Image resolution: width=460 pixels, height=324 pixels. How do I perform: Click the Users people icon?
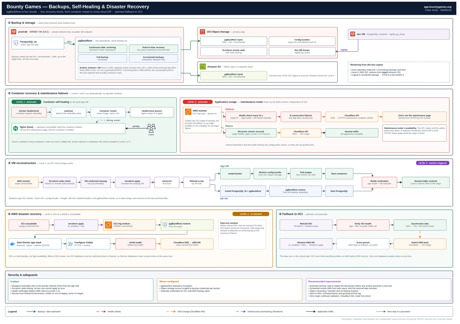pyautogui.click(x=151, y=128)
